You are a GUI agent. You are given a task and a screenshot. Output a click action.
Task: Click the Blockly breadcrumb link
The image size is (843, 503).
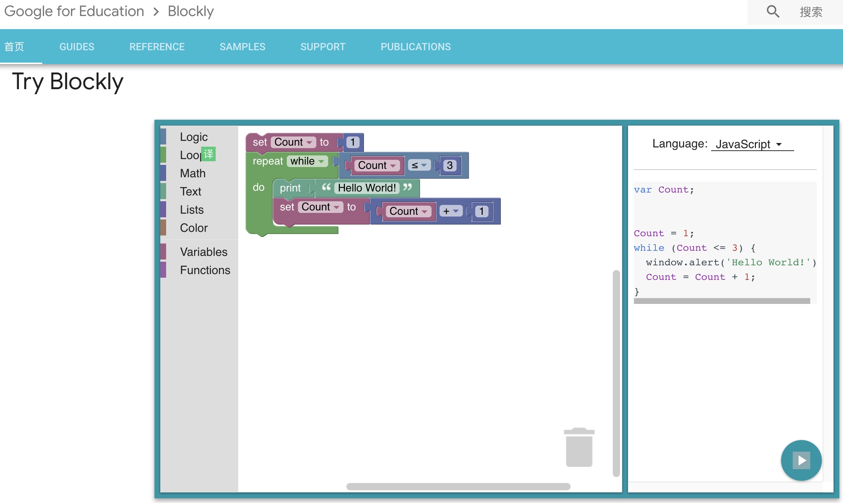coord(191,12)
